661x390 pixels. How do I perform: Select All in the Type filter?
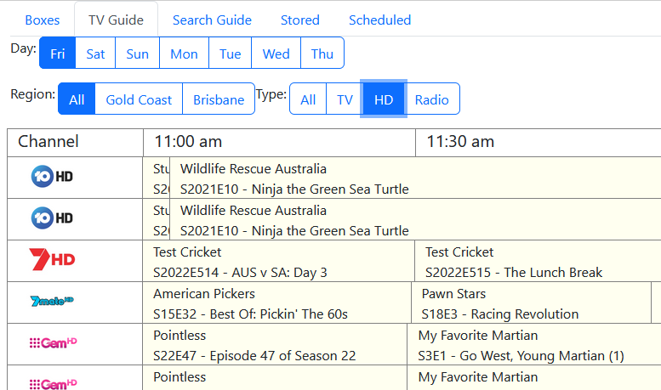pyautogui.click(x=308, y=99)
